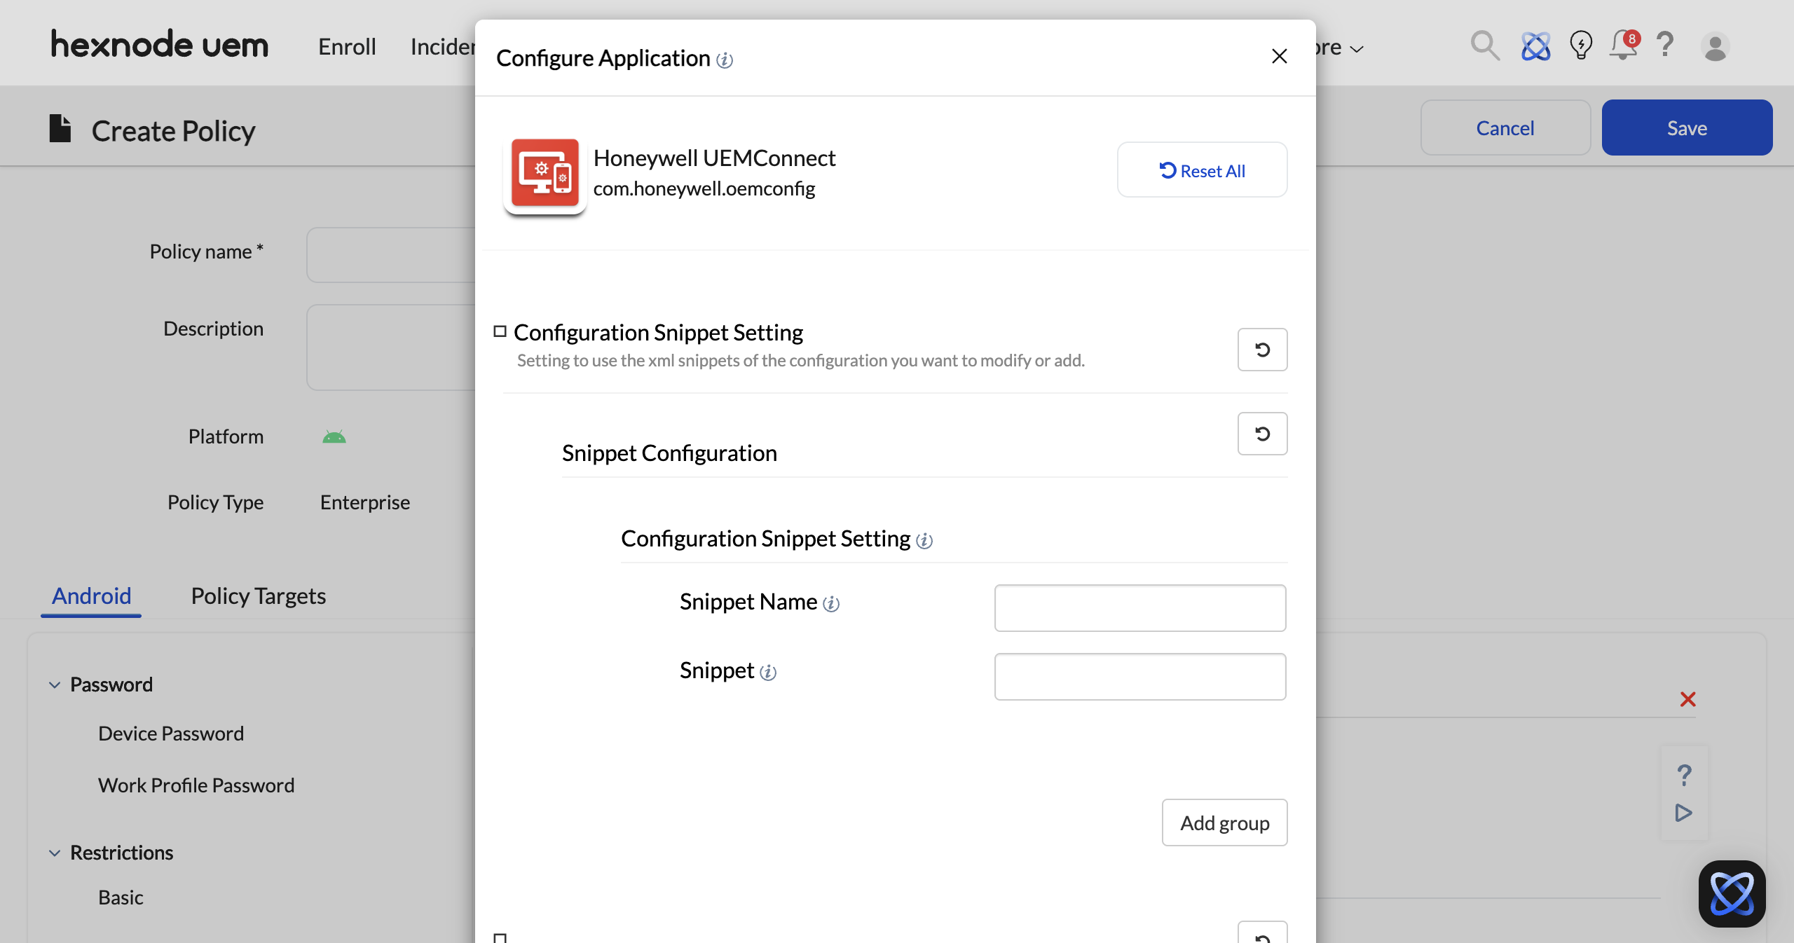The image size is (1794, 943).
Task: Click the notifications bell icon
Action: click(1622, 46)
